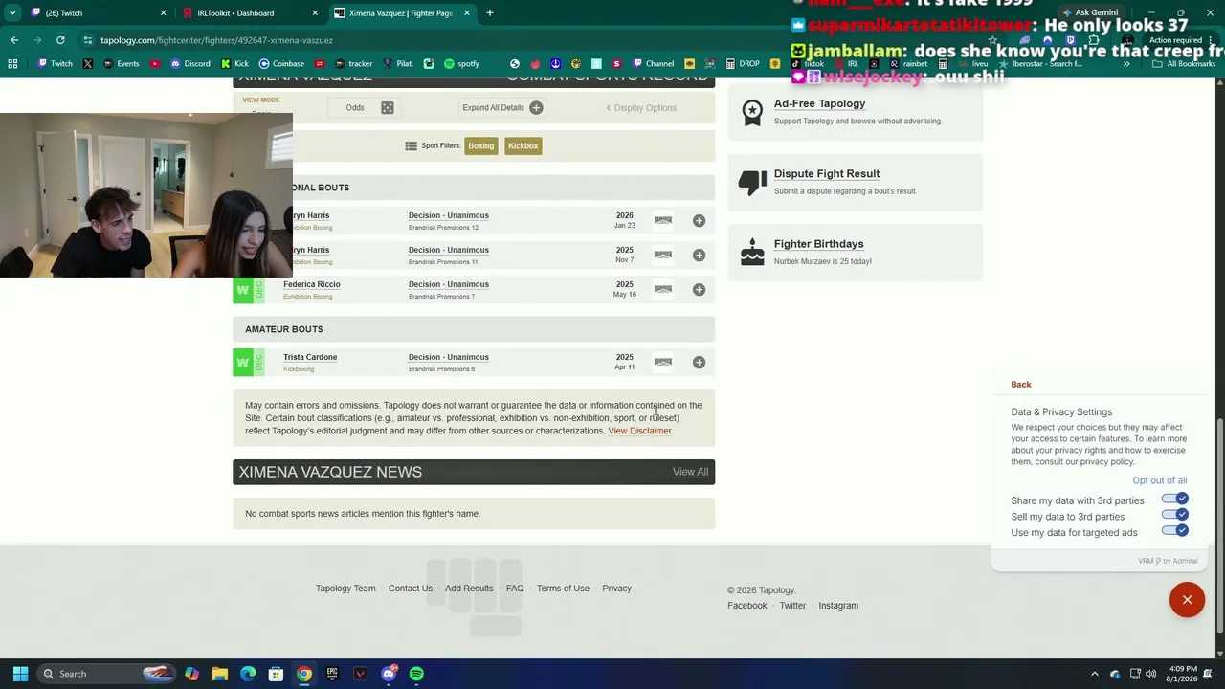Open the Kick bookmark
Image resolution: width=1225 pixels, height=689 pixels.
pos(234,64)
